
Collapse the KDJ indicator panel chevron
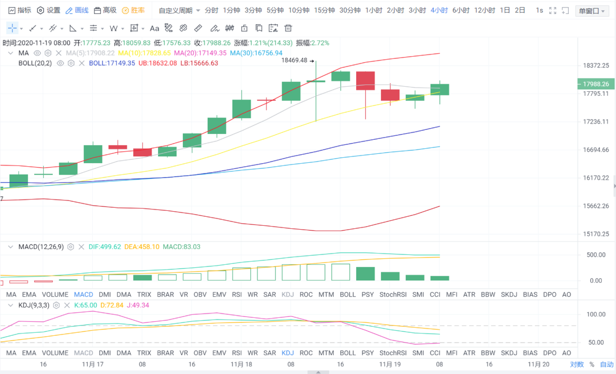click(x=11, y=306)
